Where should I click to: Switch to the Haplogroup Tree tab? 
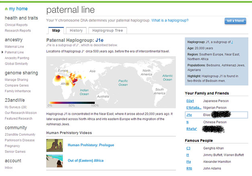108,30
